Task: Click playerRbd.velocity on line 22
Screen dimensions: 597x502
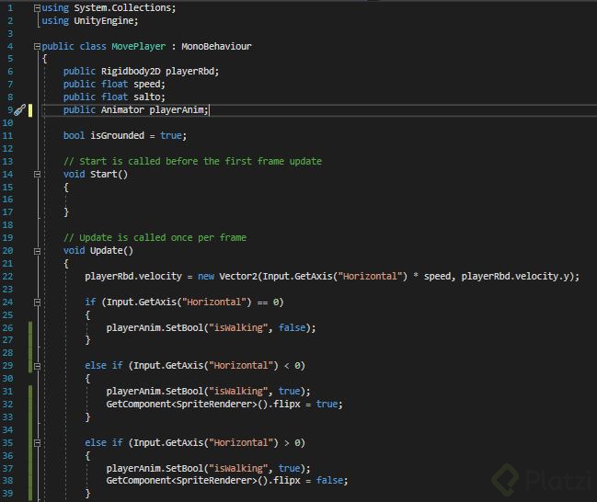Action: (x=133, y=276)
